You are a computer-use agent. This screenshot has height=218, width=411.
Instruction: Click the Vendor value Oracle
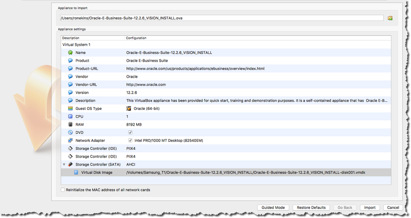132,77
